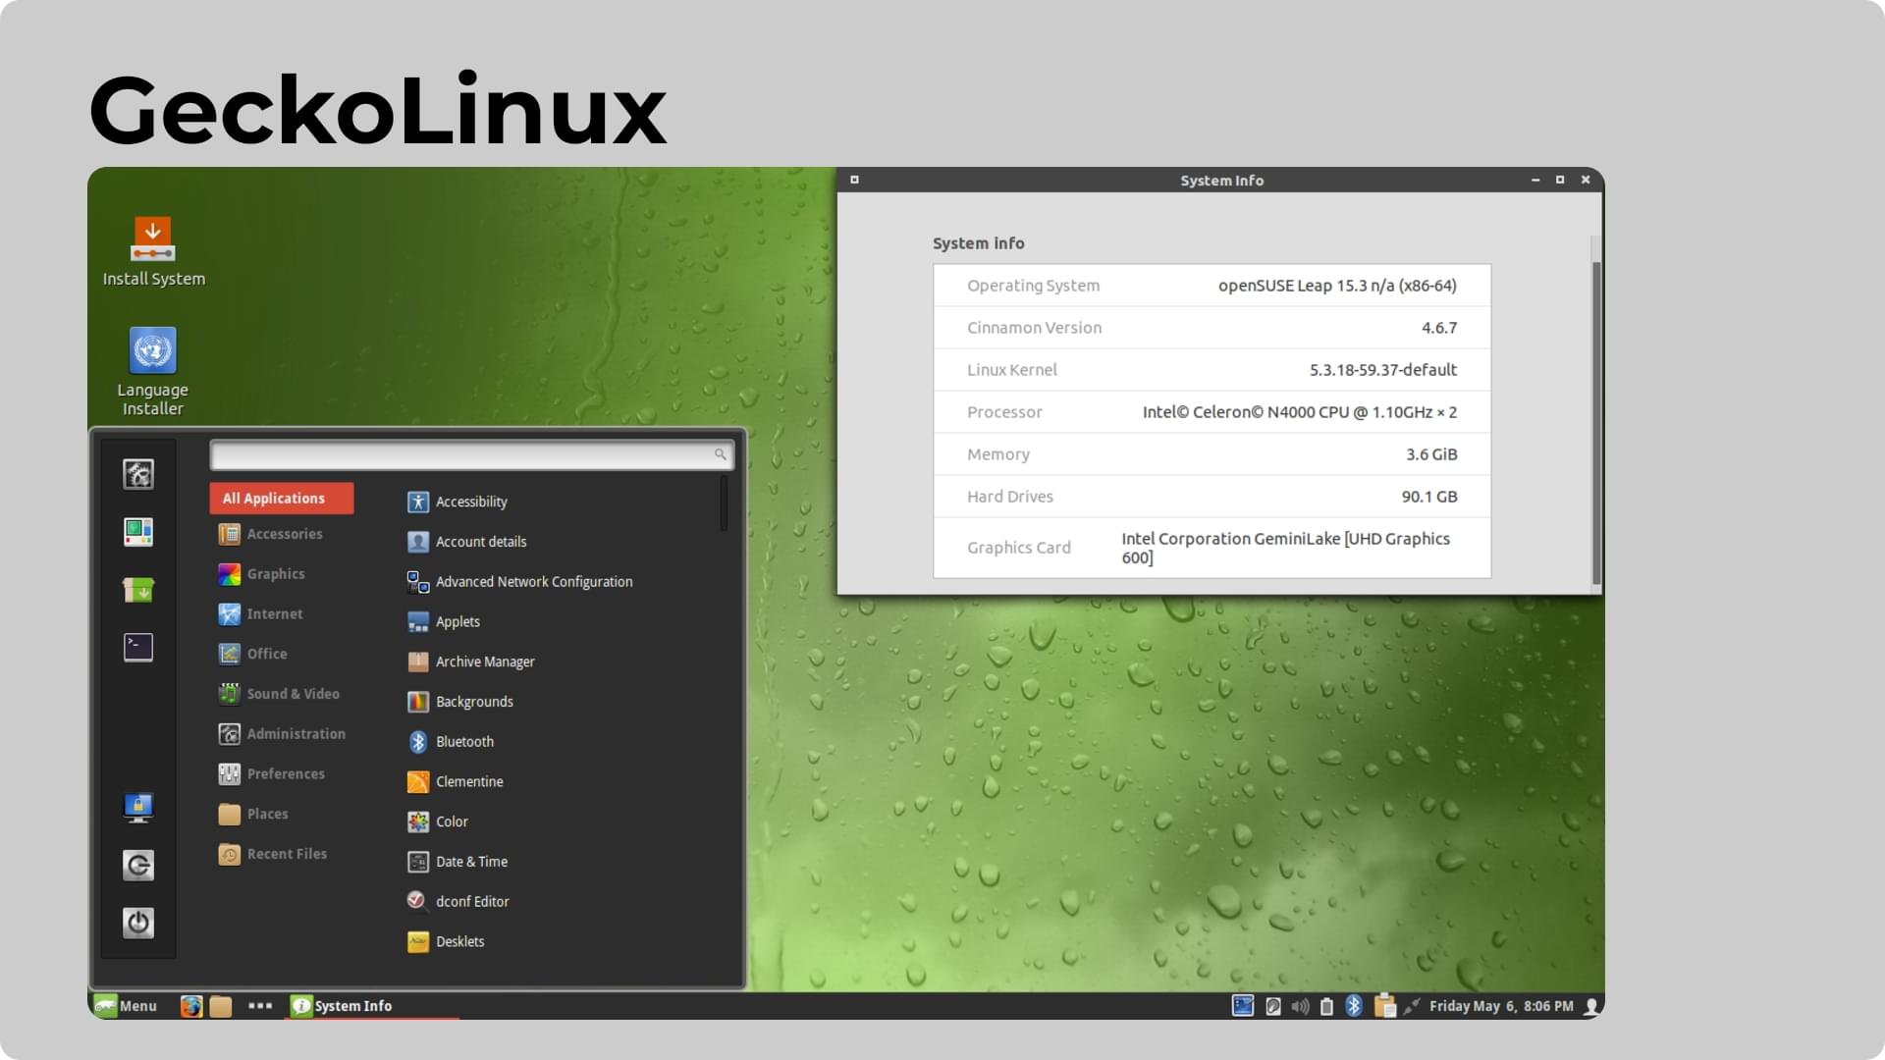This screenshot has height=1060, width=1885.
Task: Click the search magnifier icon in menu
Action: pos(720,454)
